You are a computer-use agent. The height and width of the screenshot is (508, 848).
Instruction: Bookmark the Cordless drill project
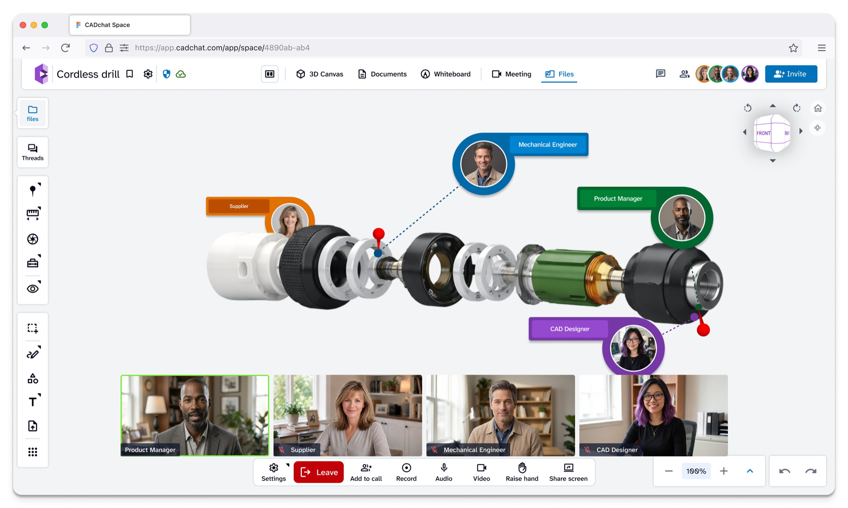click(130, 74)
